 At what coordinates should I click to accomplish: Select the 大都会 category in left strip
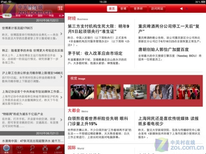pyautogui.click(x=29, y=15)
